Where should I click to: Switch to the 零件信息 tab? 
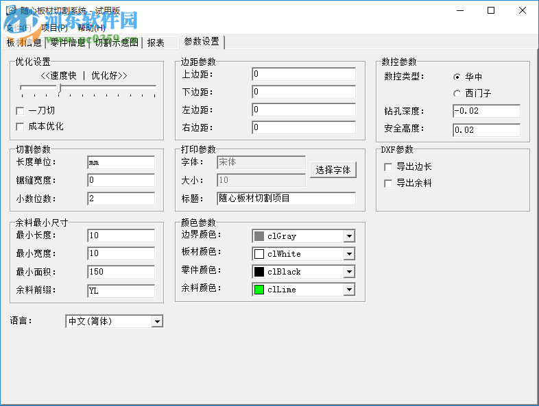(68, 42)
